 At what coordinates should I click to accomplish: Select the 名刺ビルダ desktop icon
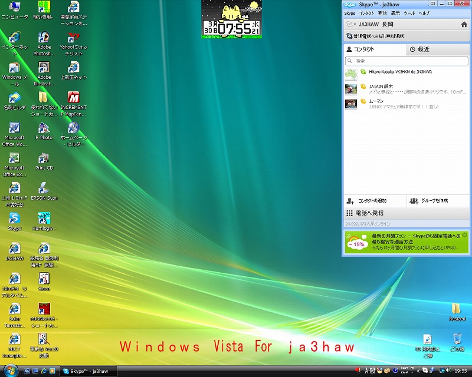pyautogui.click(x=14, y=101)
